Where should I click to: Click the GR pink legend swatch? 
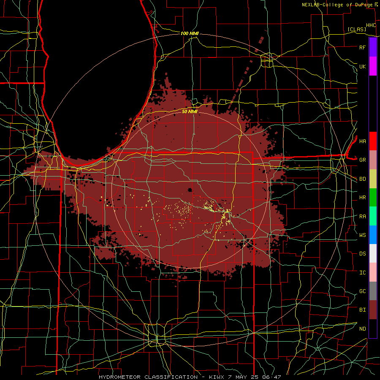[373, 160]
